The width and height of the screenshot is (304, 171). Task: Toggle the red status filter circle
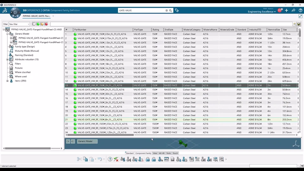click(x=46, y=24)
